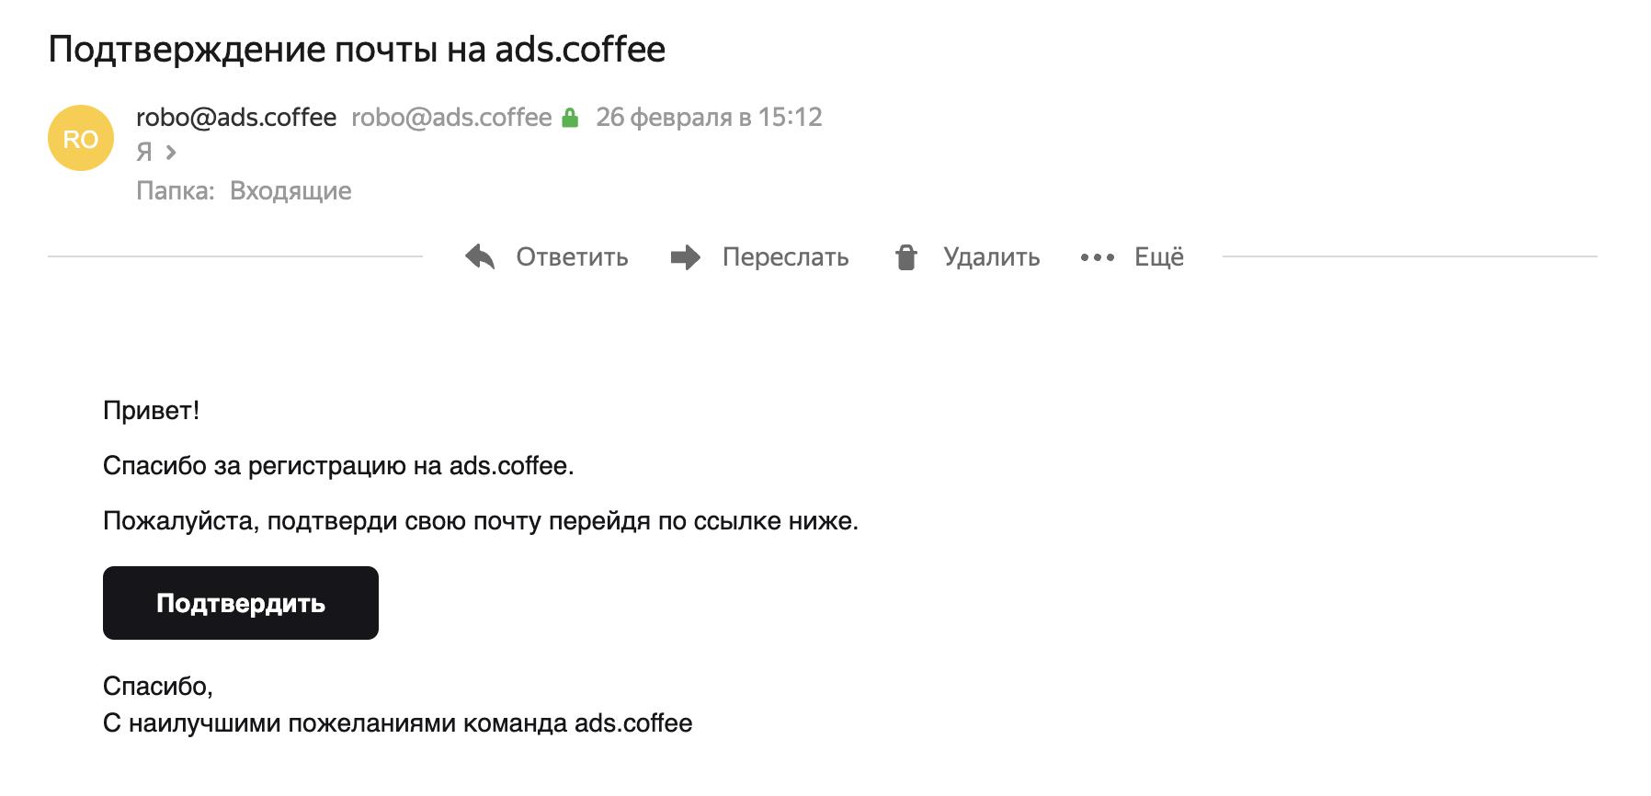Click the reply arrow icon
Viewport: 1651px width, 796px height.
click(480, 257)
